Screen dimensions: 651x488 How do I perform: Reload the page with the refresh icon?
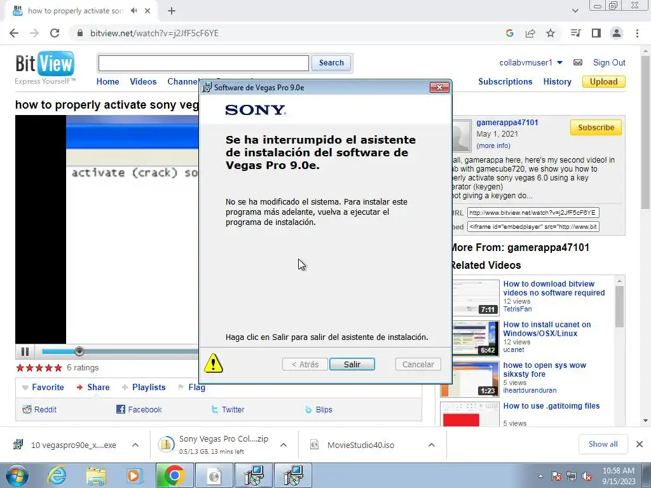[x=55, y=33]
